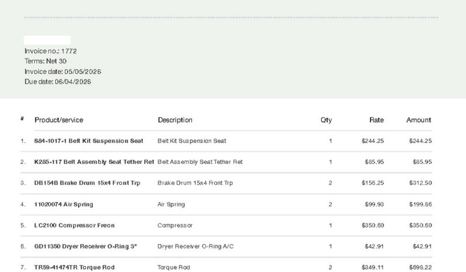Click the $350.60 rate for Compressor
Image resolution: width=466 pixels, height=272 pixels.
373,225
